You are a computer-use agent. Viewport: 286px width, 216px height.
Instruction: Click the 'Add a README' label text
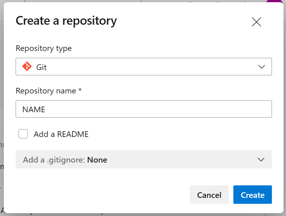(x=61, y=134)
